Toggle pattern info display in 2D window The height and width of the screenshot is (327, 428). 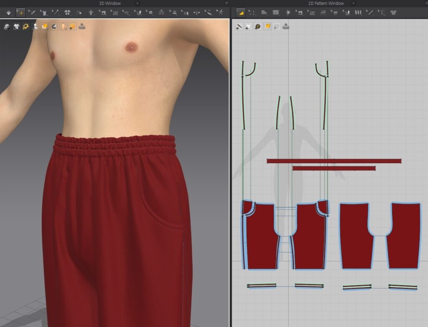click(x=257, y=26)
